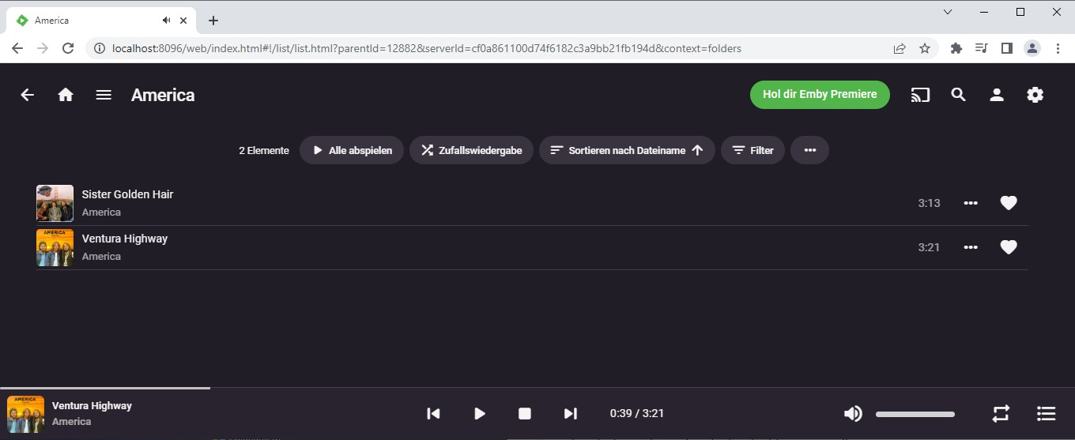Open a new browser tab

pos(213,21)
